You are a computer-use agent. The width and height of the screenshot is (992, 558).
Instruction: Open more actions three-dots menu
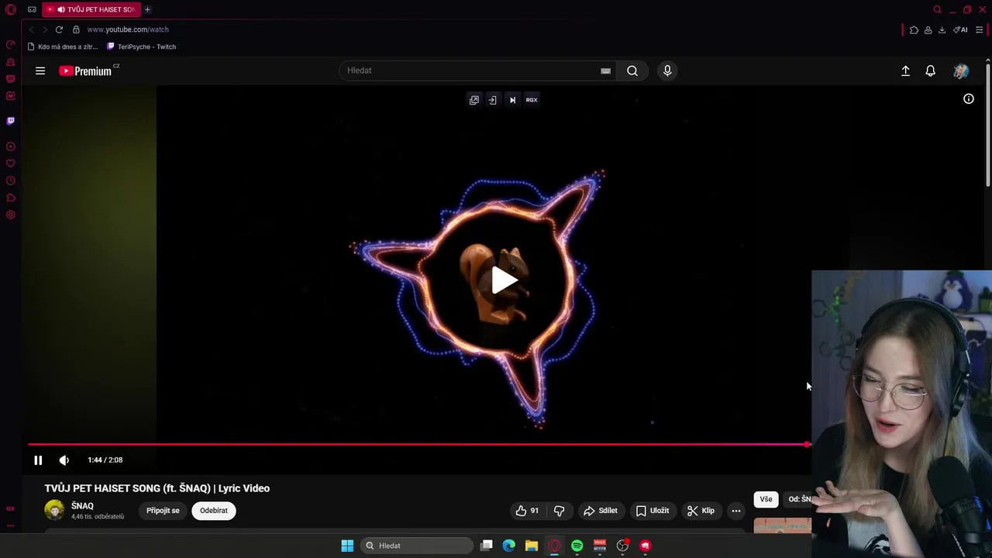coord(736,511)
